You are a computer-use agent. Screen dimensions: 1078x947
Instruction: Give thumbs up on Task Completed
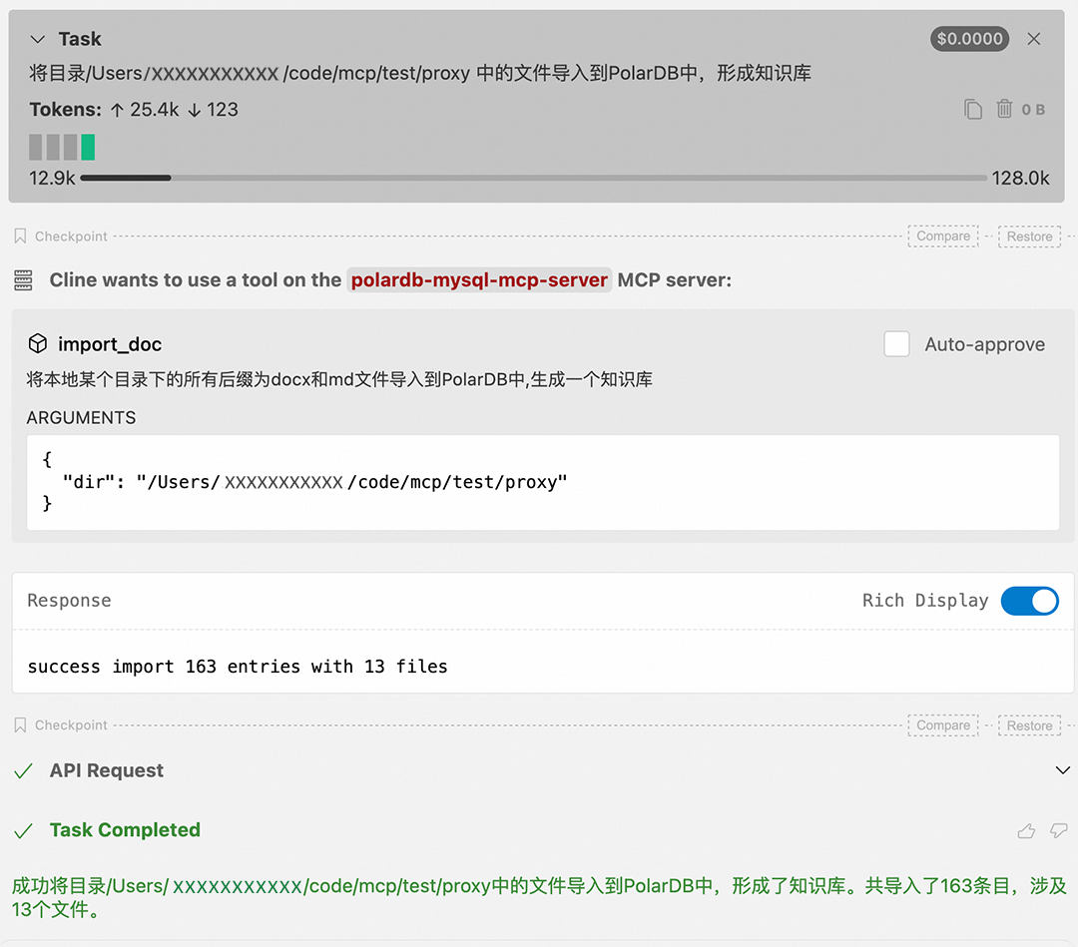pyautogui.click(x=1026, y=831)
